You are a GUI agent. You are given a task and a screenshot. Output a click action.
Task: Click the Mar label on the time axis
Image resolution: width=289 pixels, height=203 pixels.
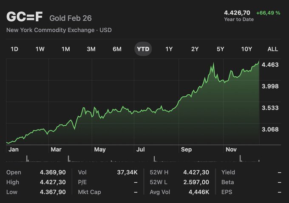[56, 149]
